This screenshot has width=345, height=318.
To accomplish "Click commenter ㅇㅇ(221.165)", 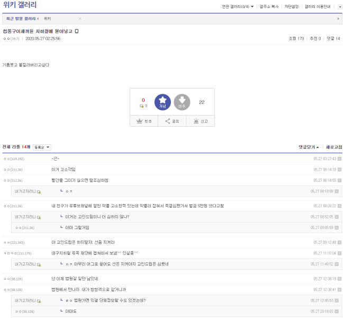I will tap(14, 242).
